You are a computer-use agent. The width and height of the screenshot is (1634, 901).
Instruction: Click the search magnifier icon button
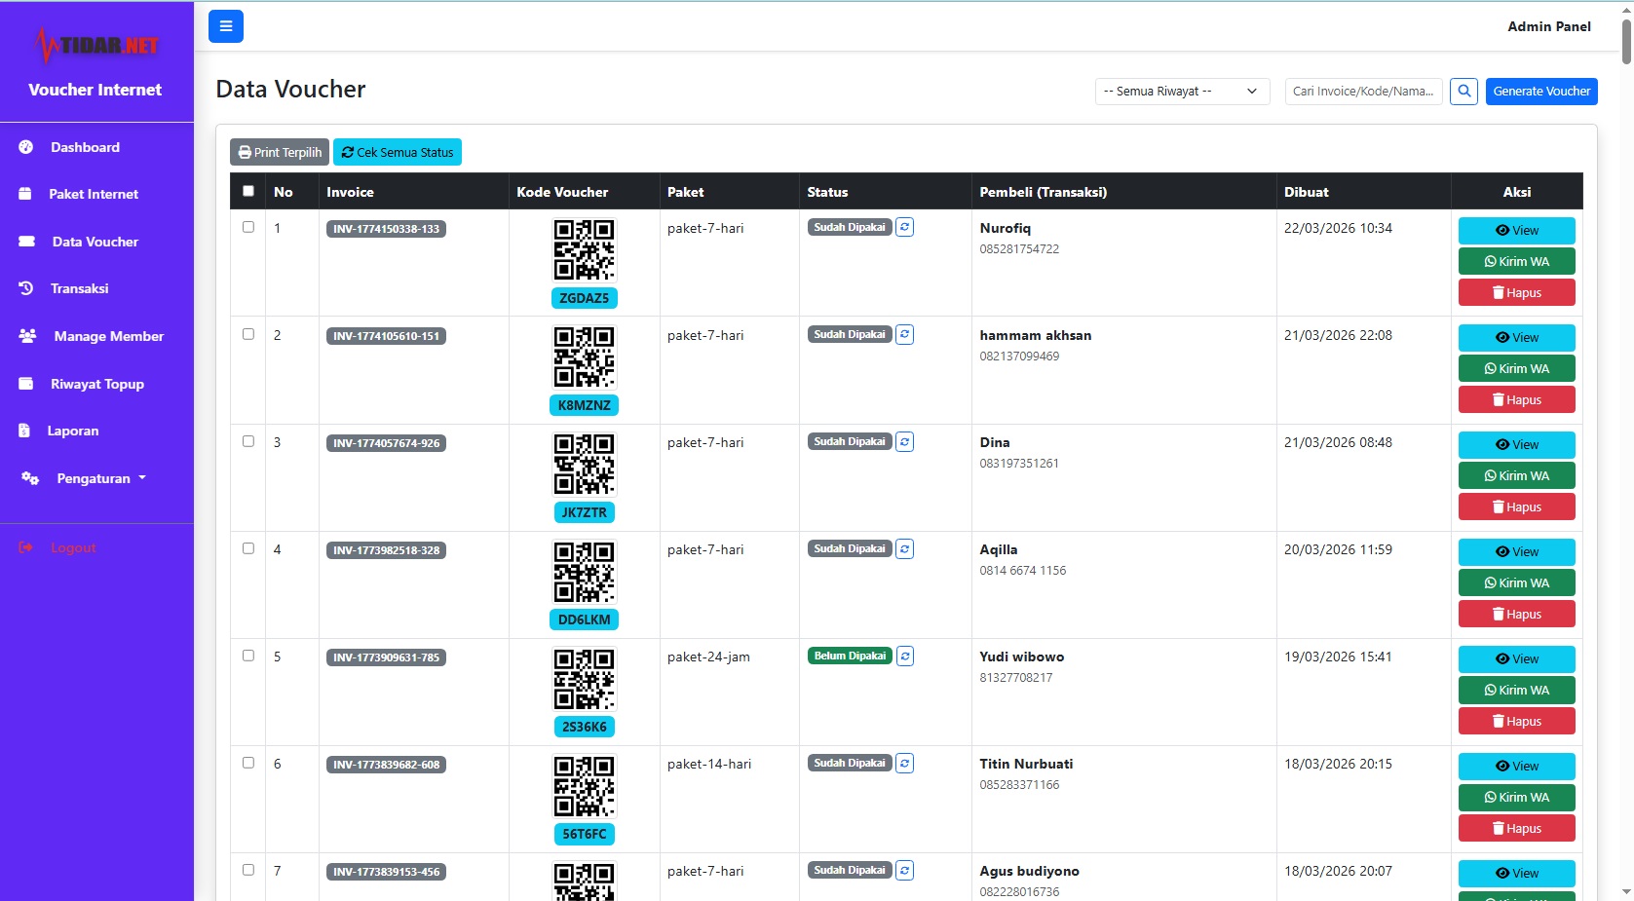(x=1463, y=91)
